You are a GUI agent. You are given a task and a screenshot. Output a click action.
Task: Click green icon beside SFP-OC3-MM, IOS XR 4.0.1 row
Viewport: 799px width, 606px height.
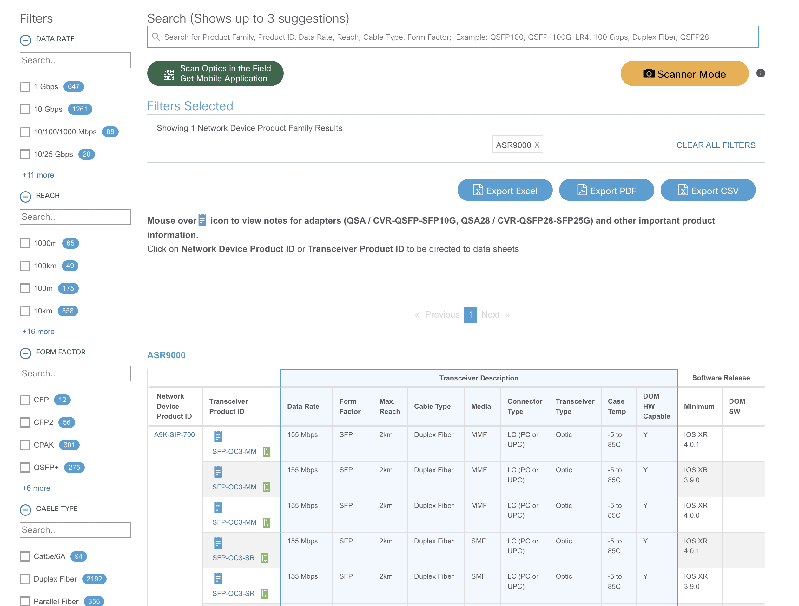click(267, 452)
